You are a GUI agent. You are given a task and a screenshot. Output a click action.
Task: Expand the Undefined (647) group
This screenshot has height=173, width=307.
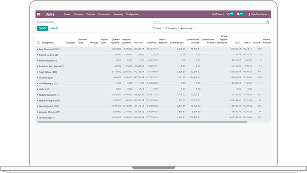pyautogui.click(x=46, y=118)
